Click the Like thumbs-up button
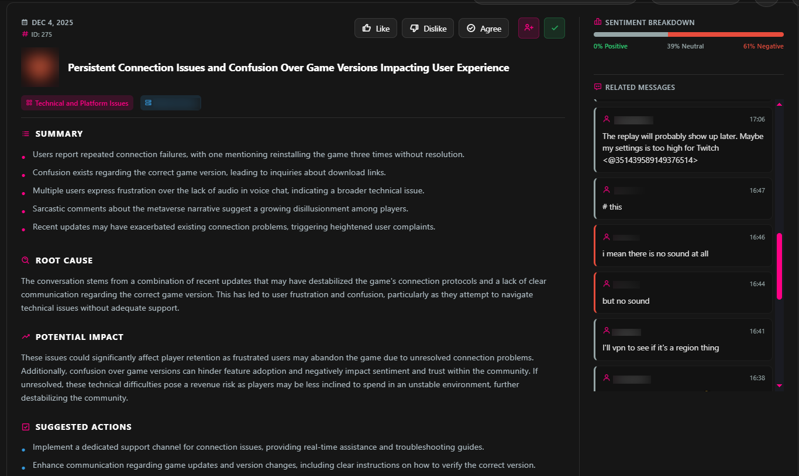 click(x=376, y=28)
